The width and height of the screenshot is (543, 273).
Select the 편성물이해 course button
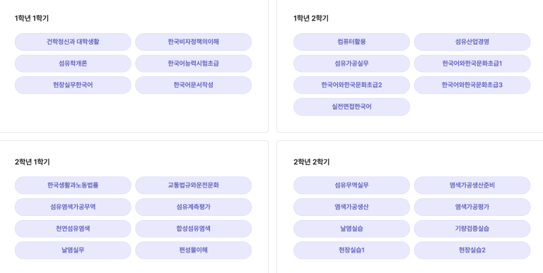click(194, 250)
